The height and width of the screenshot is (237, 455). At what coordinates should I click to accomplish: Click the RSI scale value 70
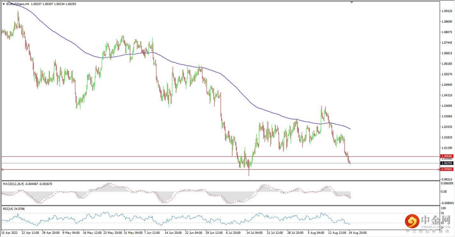(x=442, y=213)
